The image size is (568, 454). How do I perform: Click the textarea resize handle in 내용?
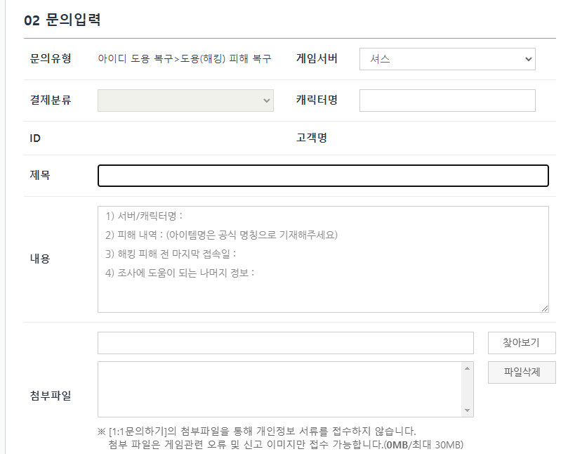click(545, 309)
